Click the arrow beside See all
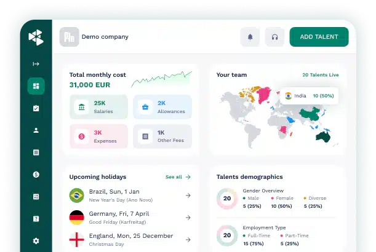Viewport: 376px width, 252px height. [188, 177]
